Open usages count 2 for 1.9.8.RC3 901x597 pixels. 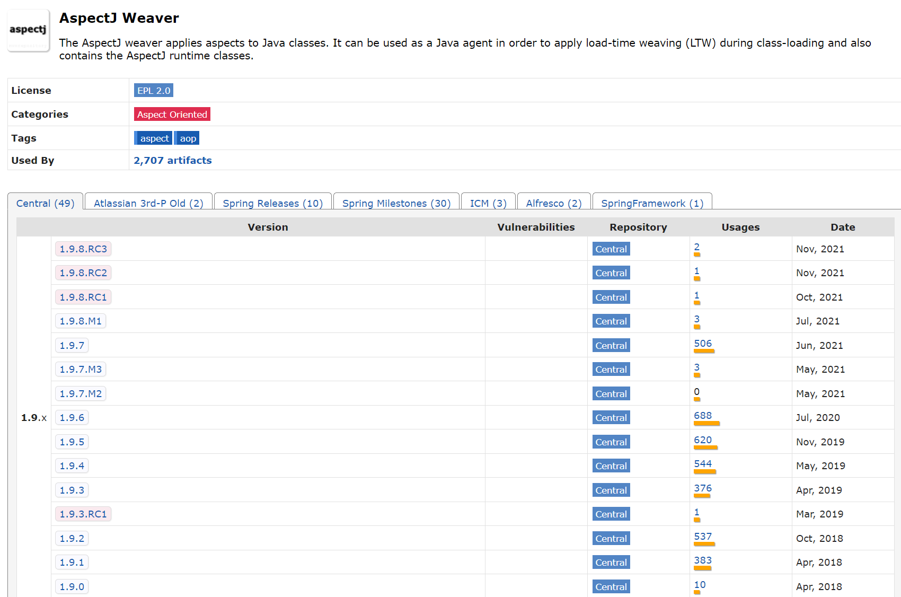697,247
